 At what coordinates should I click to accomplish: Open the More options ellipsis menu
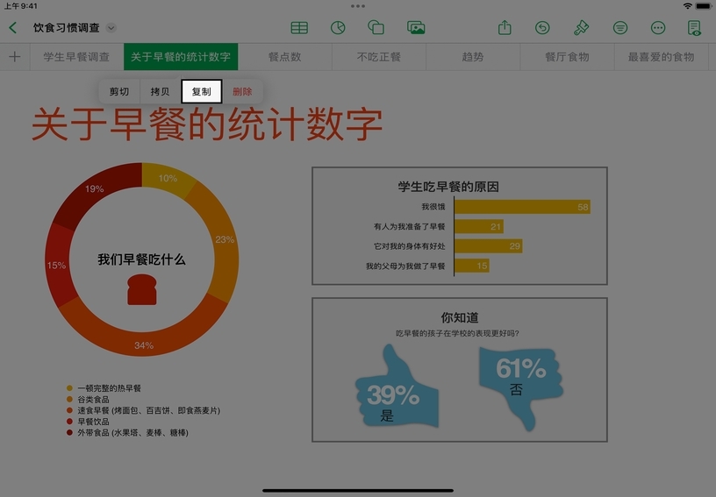658,28
